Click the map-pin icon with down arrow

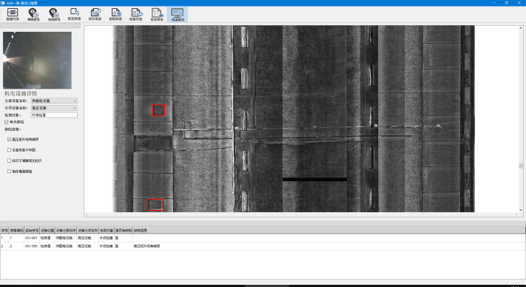pyautogui.click(x=54, y=14)
